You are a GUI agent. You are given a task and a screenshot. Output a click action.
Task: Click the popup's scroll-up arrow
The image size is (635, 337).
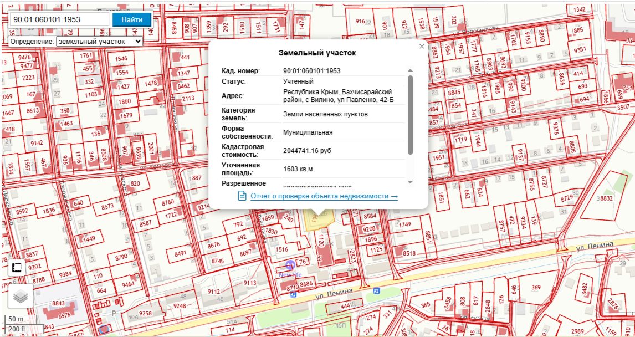point(410,70)
